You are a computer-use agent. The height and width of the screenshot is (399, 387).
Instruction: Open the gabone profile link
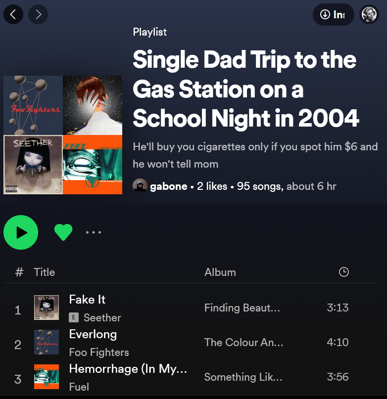click(x=168, y=186)
